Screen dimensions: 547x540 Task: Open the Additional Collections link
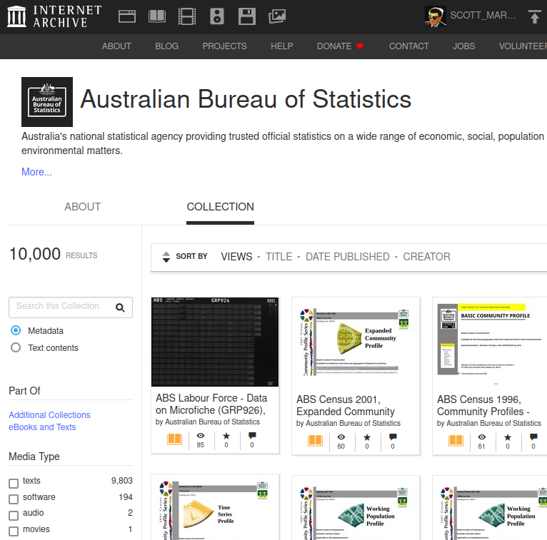click(49, 415)
